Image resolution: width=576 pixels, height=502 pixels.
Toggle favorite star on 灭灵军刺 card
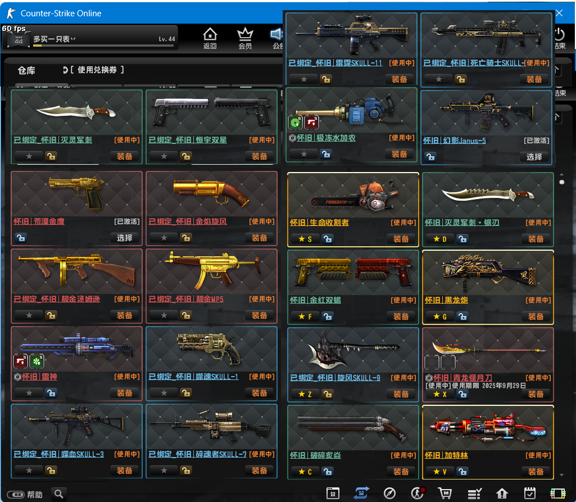(29, 156)
